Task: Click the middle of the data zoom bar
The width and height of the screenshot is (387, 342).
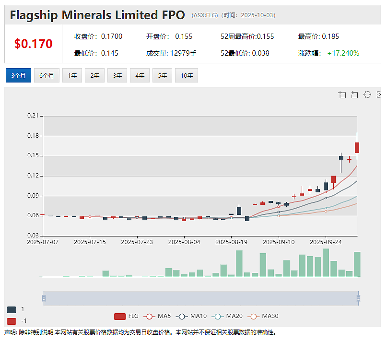Action: click(x=201, y=298)
